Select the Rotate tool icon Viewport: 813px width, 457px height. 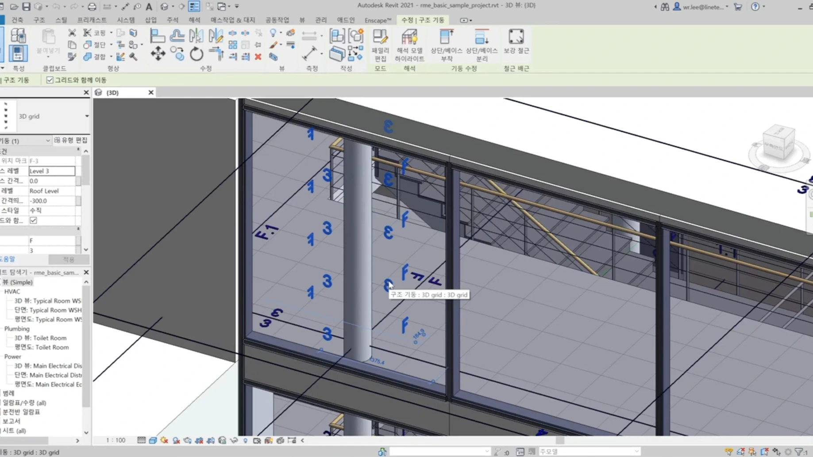196,54
